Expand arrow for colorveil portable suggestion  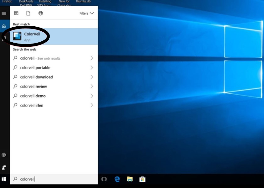coord(92,68)
